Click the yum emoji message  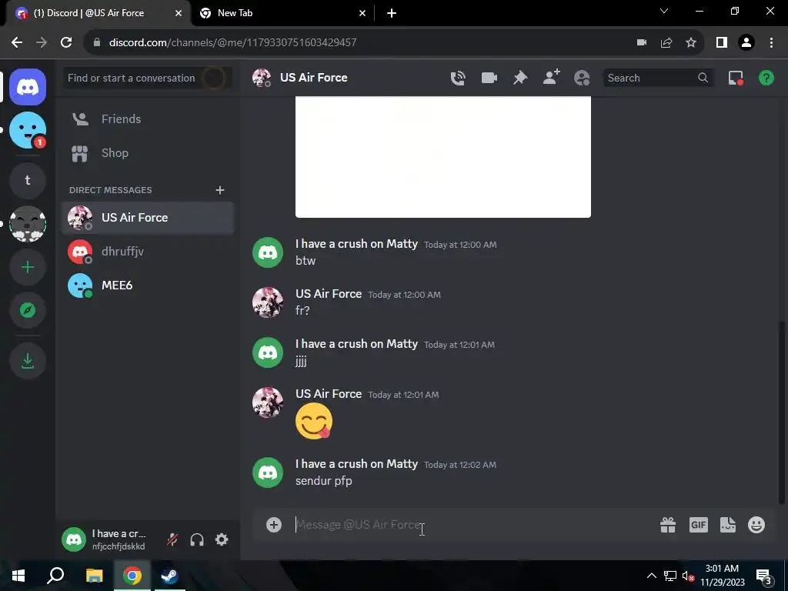[314, 421]
